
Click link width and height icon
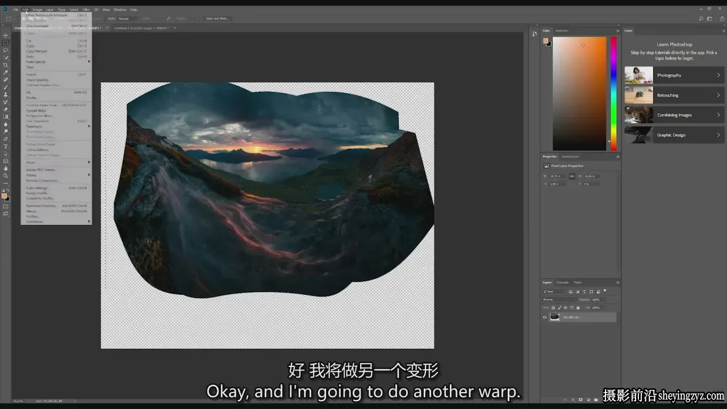572,176
